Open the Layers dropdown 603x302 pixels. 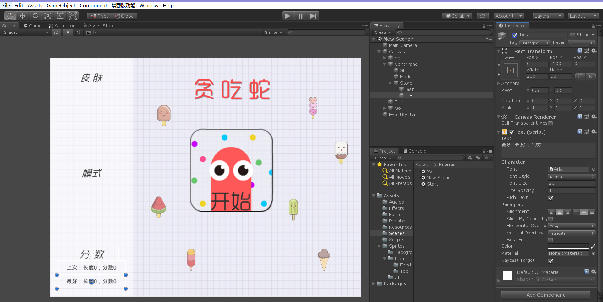pos(548,16)
